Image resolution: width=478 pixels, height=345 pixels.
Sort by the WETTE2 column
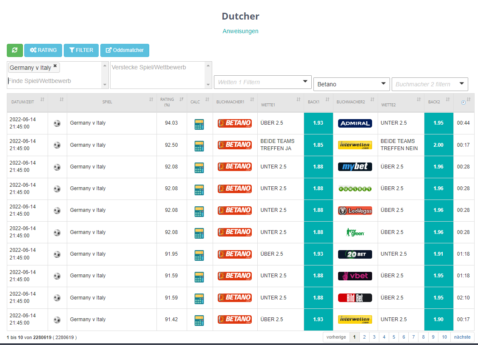point(401,102)
